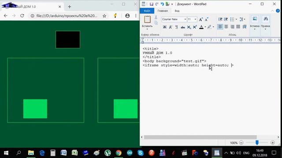Apply the text color A button
Viewport: 282px width, 158px height.
click(x=201, y=27)
